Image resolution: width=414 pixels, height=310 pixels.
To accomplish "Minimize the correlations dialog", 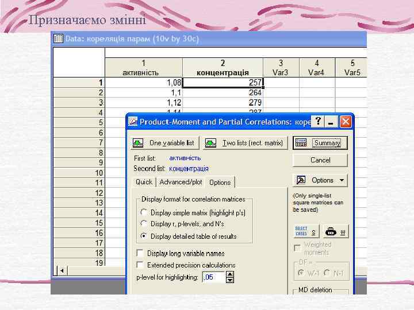I will click(331, 122).
